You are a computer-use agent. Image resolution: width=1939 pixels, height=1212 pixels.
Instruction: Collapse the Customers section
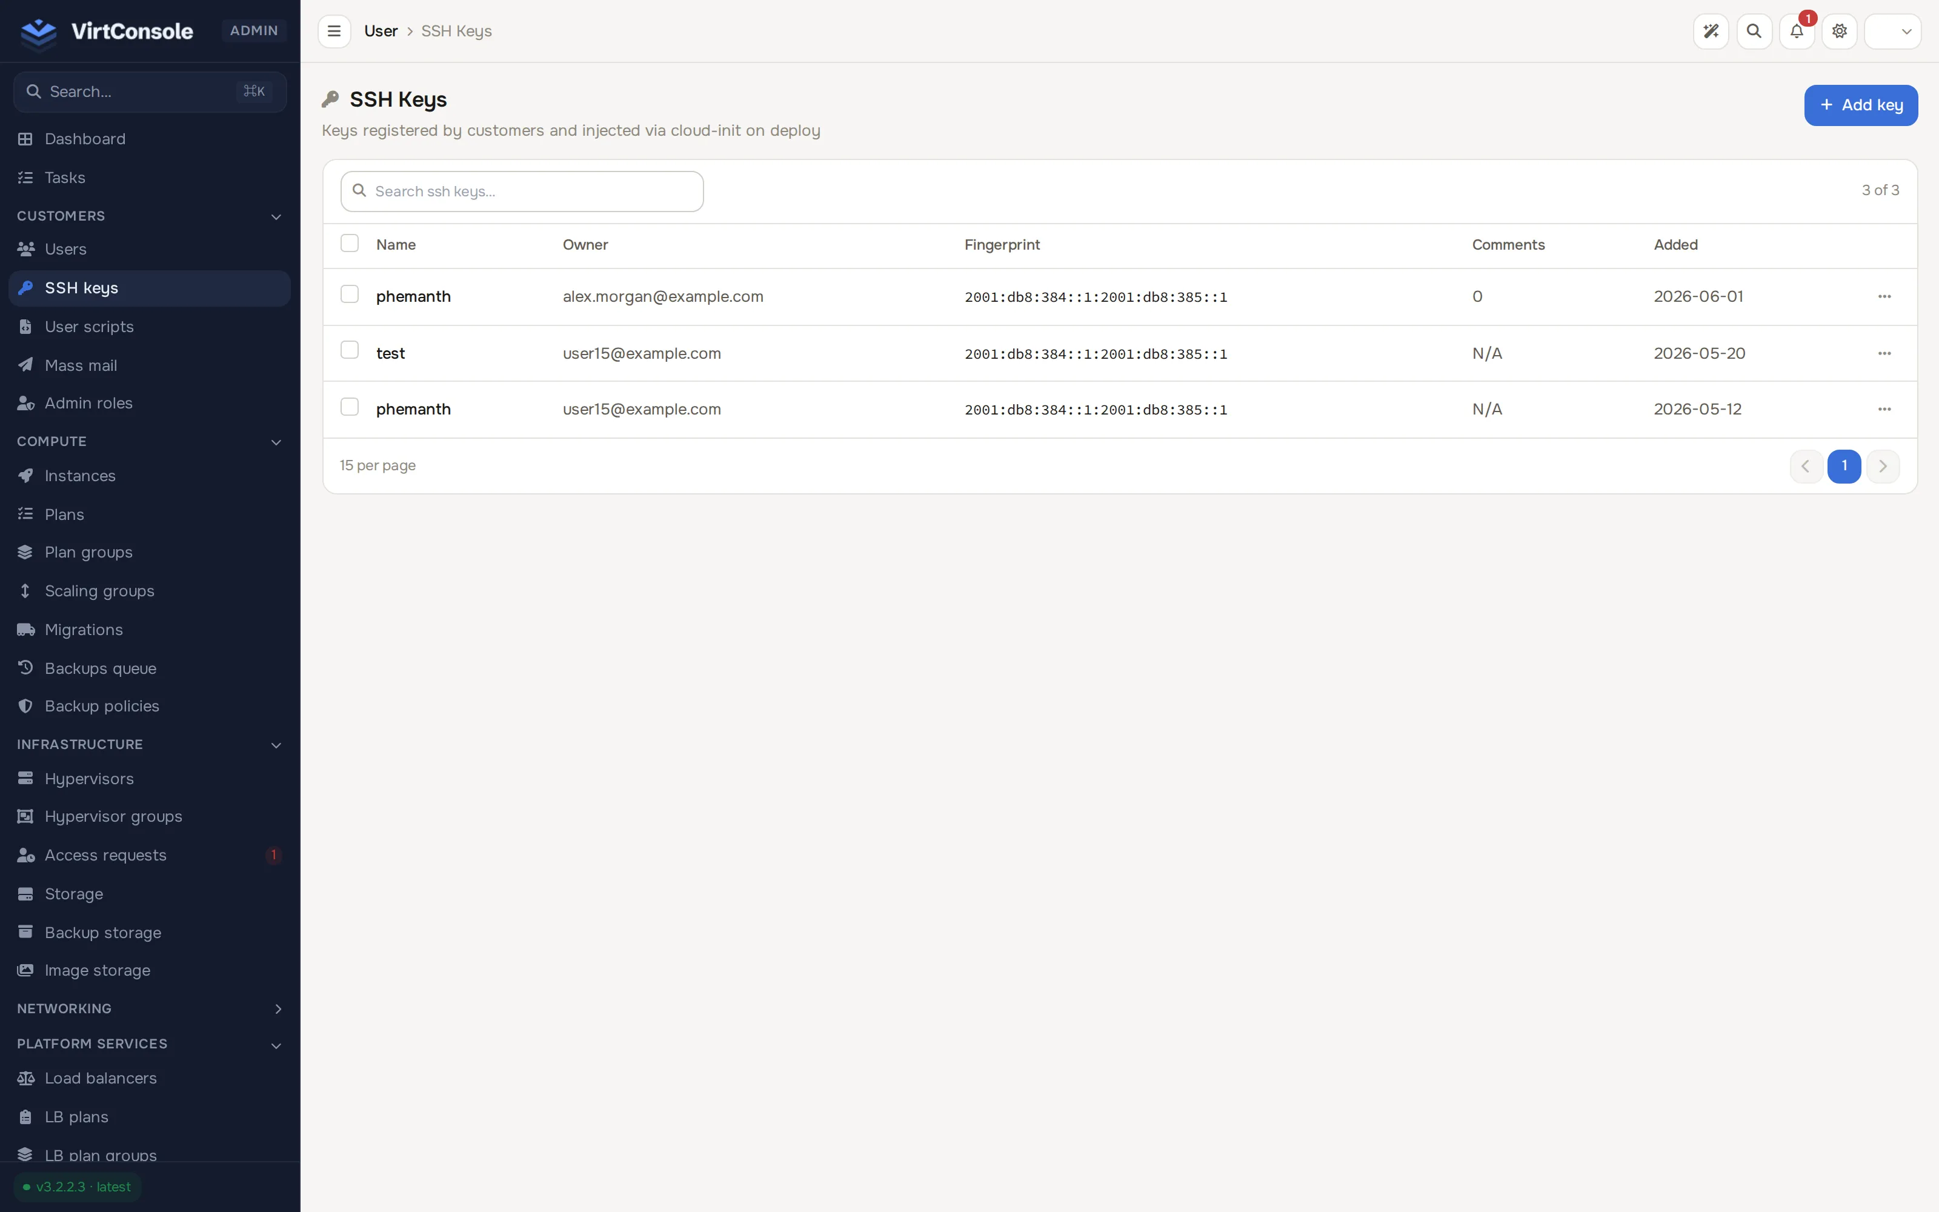point(276,217)
